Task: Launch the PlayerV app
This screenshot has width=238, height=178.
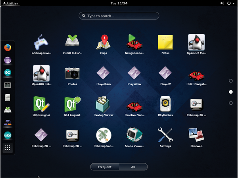Action: click(165, 75)
